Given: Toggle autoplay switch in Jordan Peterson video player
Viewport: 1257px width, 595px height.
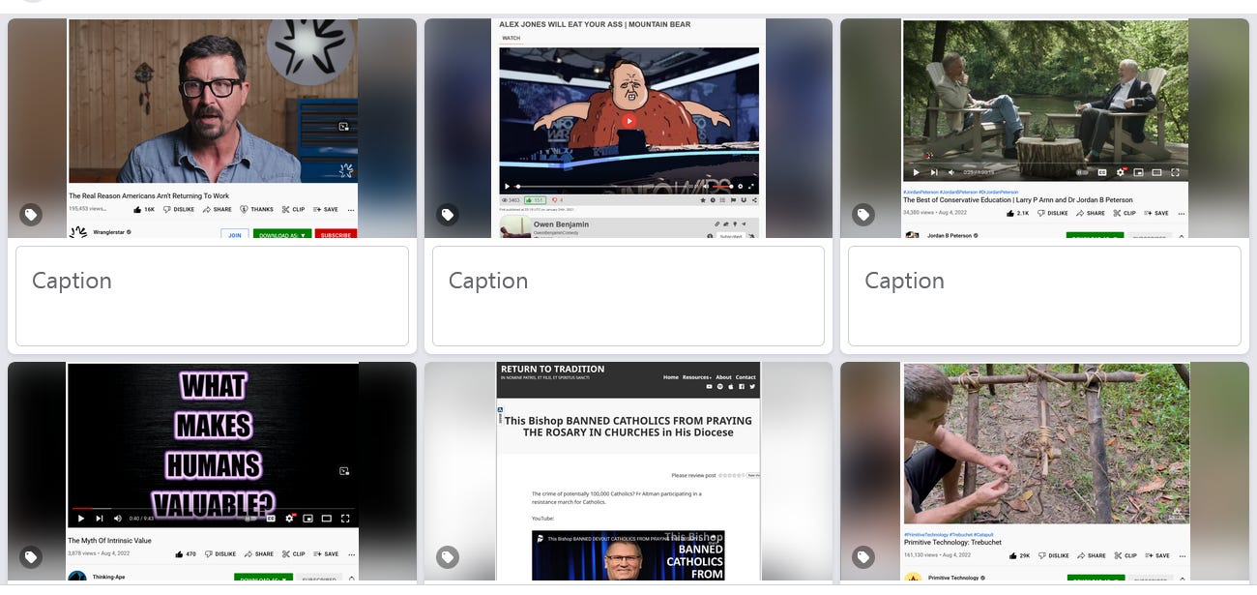Looking at the screenshot, I should tap(1082, 172).
